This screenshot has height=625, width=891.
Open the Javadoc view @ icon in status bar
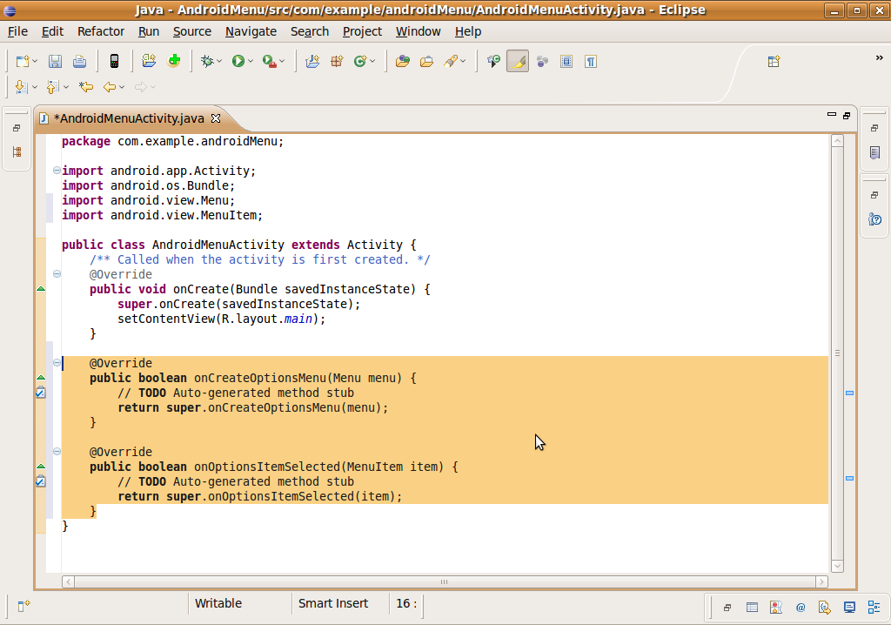[801, 608]
